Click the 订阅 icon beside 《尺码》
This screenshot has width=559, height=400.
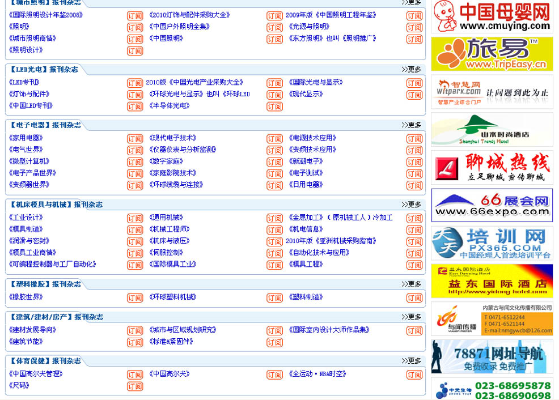click(x=134, y=386)
